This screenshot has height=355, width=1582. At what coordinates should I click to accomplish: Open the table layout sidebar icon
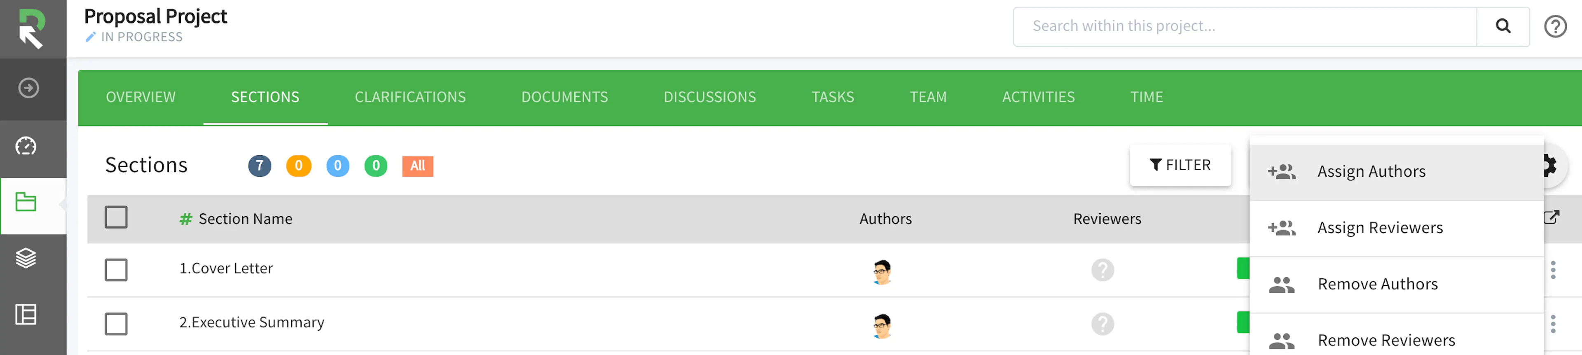(26, 315)
